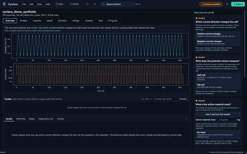Click the current (mA) plot area
The height and width of the screenshot is (154, 247).
(101, 74)
